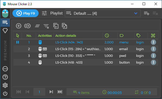Image resolution: width=162 pixels, height=99 pixels.
Task: Click the Mouse Clicker logo in sidebar
Action: [5, 13]
